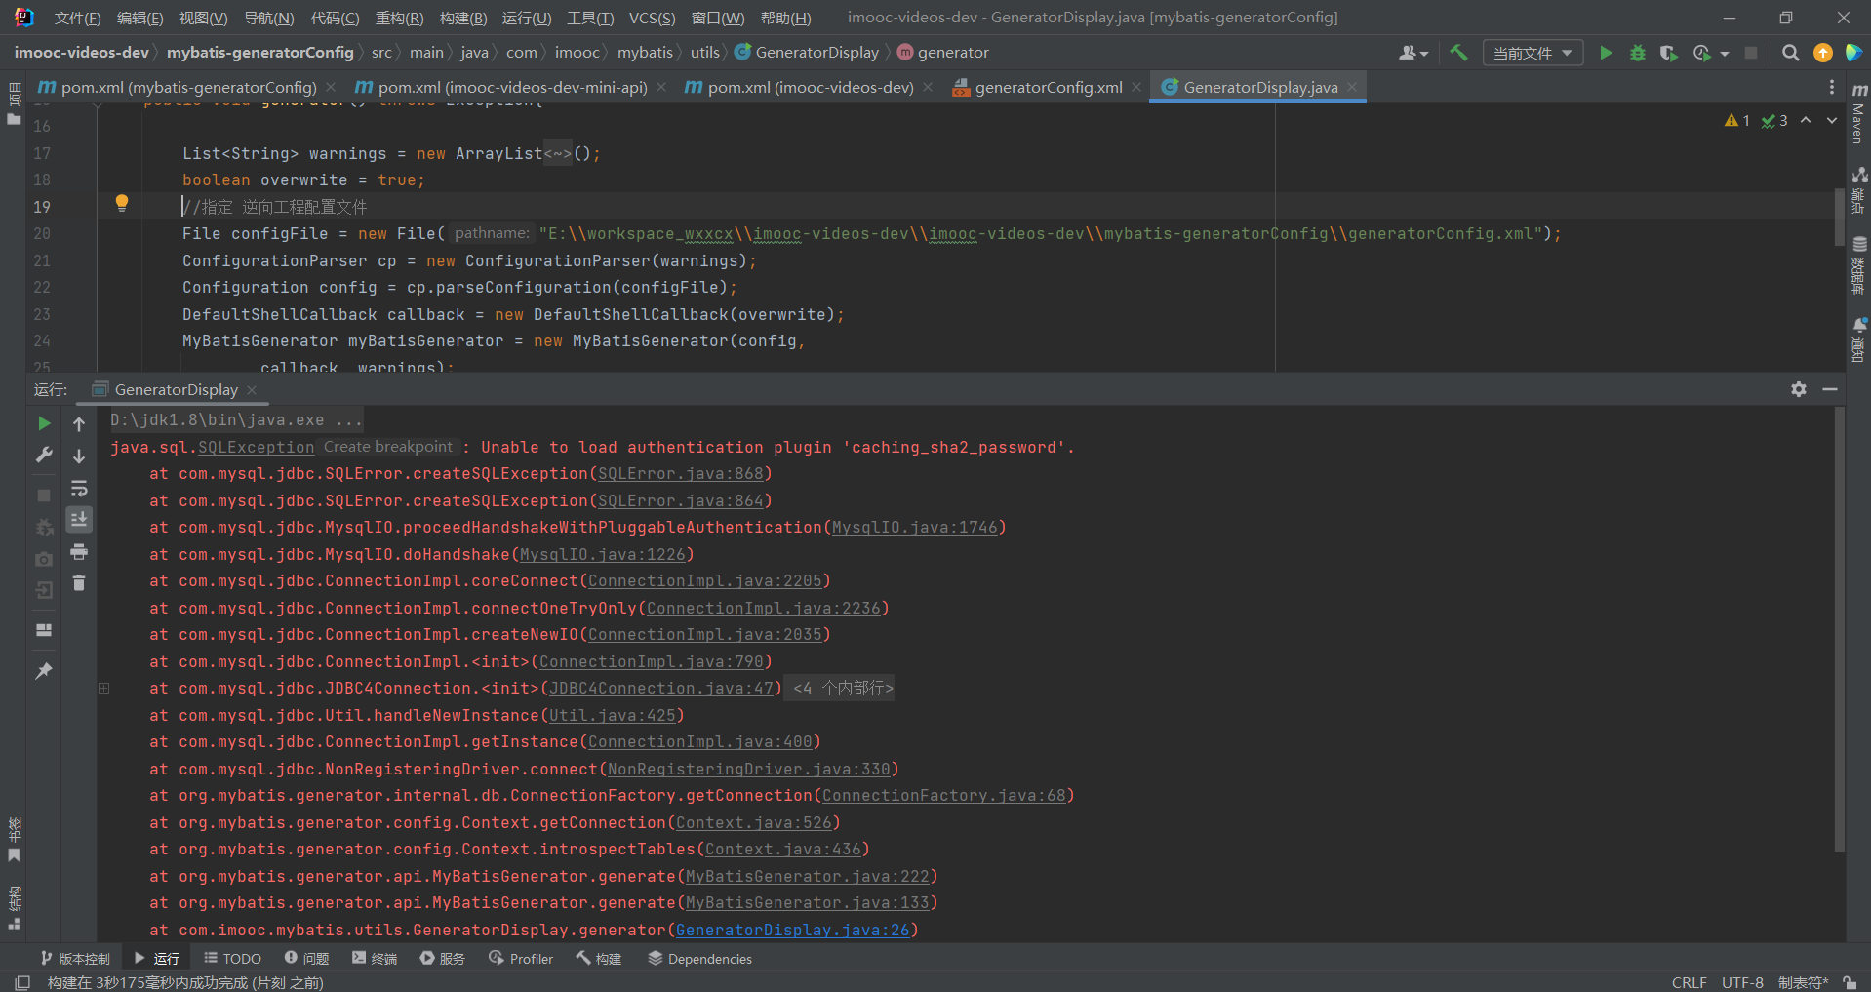Toggle the Bookmarks tool window
The width and height of the screenshot is (1871, 992).
(x=14, y=840)
